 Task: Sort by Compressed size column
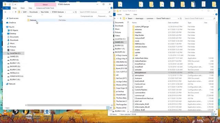point(87,16)
